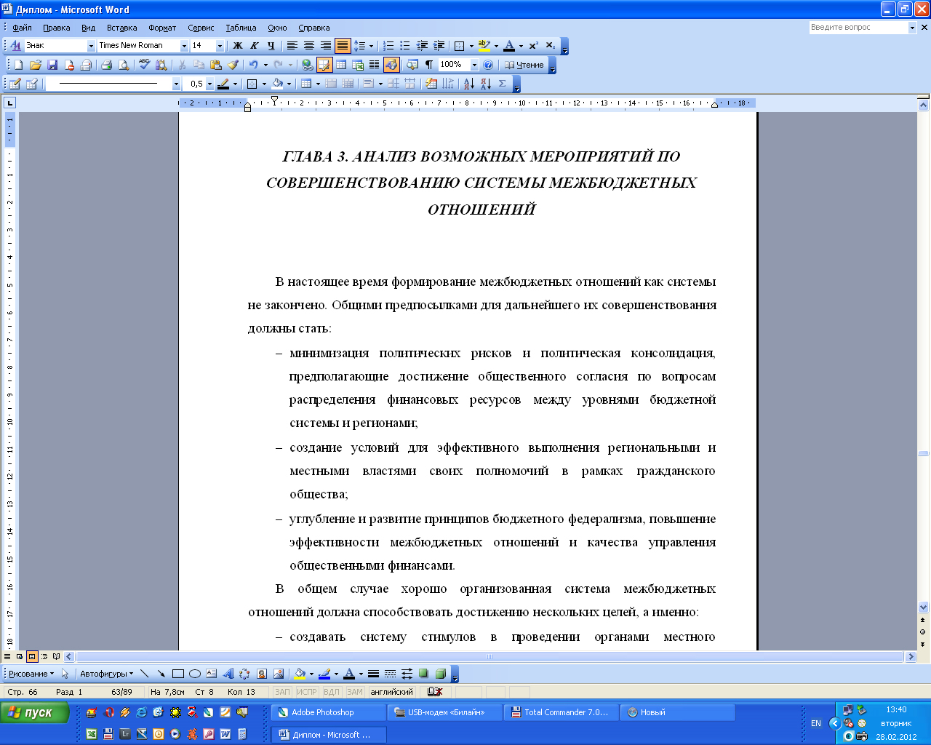Open Microsoft Word Help
This screenshot has height=745, width=931.
point(489,65)
